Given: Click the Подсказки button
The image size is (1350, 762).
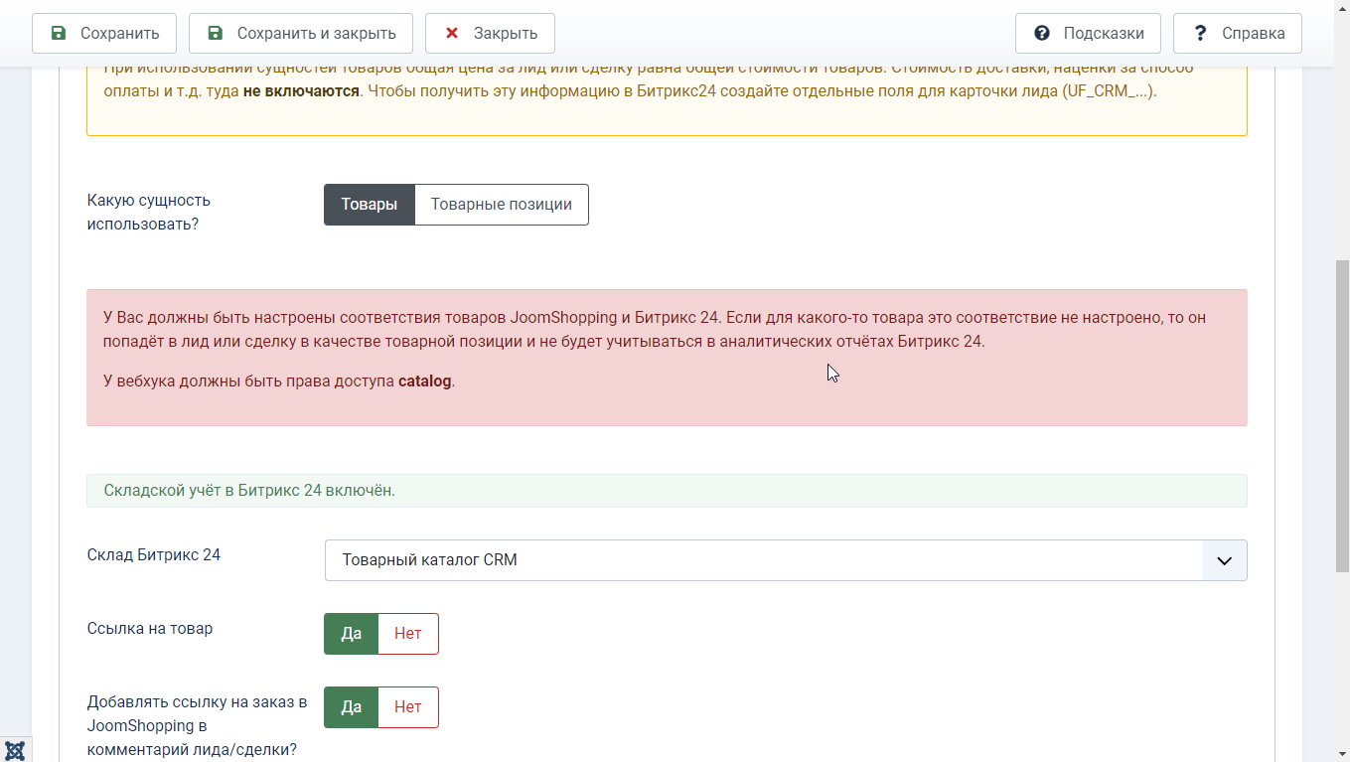Looking at the screenshot, I should [x=1088, y=33].
